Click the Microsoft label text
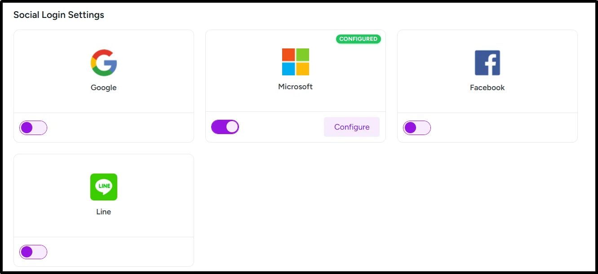This screenshot has width=598, height=274. point(295,86)
